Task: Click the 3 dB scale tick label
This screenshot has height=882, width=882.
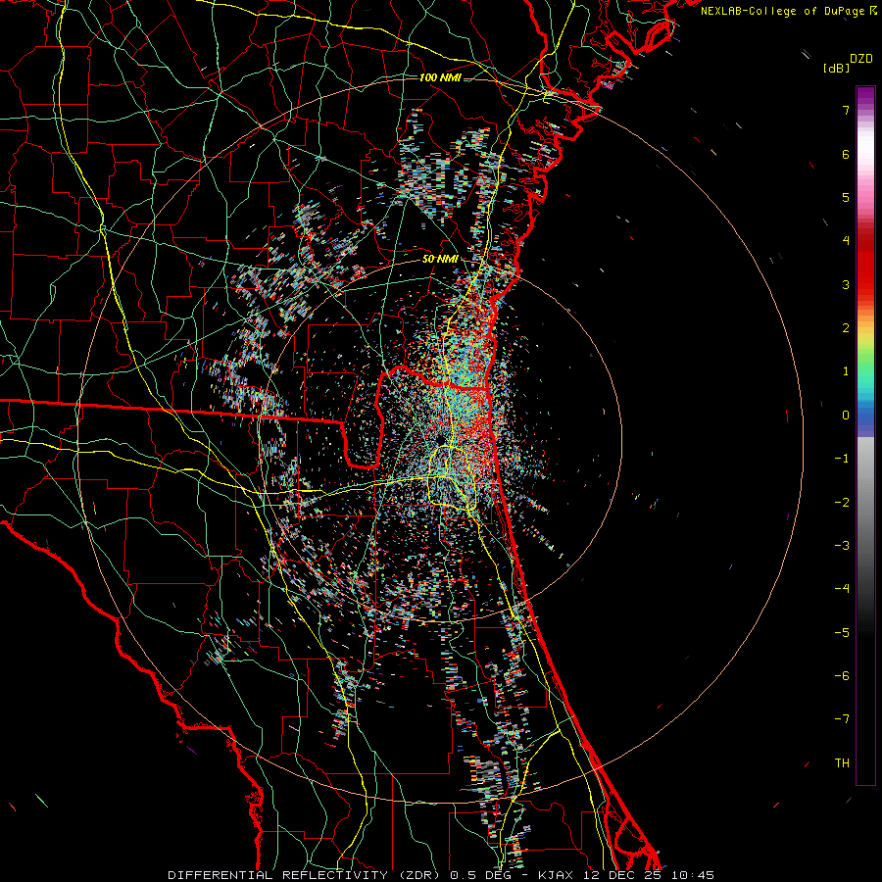Action: [x=846, y=284]
